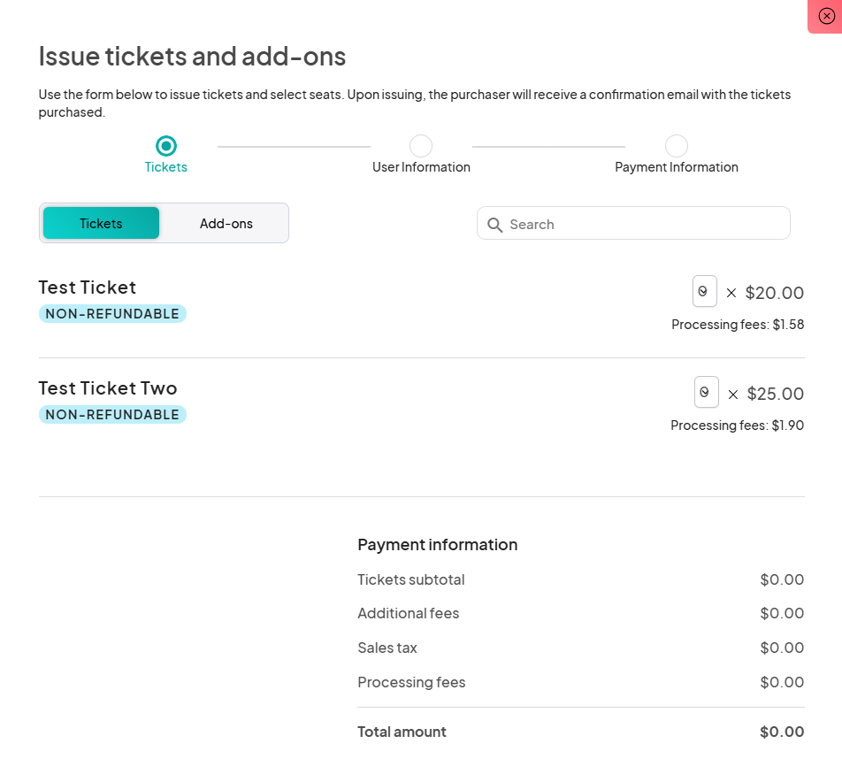Click the magnifying glass search icon
Viewport: 842px width, 759px height.
(495, 224)
